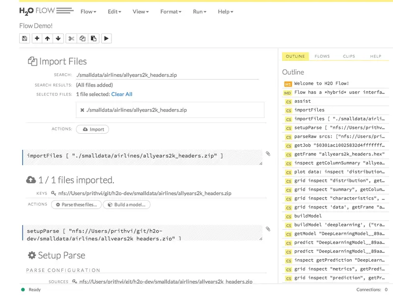Click the MD badge beside Flow has a hybrid
Image resolution: width=393 pixels, height=295 pixels.
coord(287,93)
